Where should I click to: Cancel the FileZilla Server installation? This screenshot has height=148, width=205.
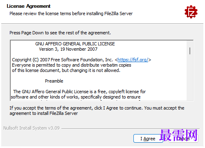coord(183,139)
